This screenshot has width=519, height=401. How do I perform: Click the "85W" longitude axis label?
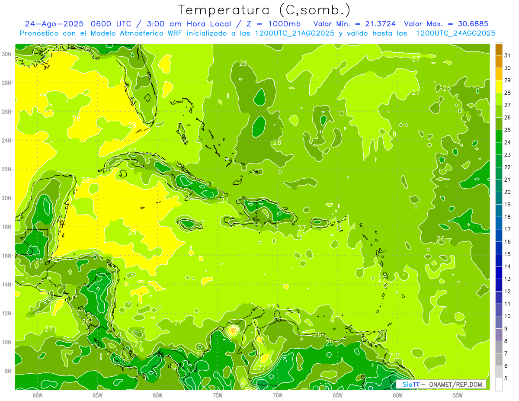(x=97, y=395)
